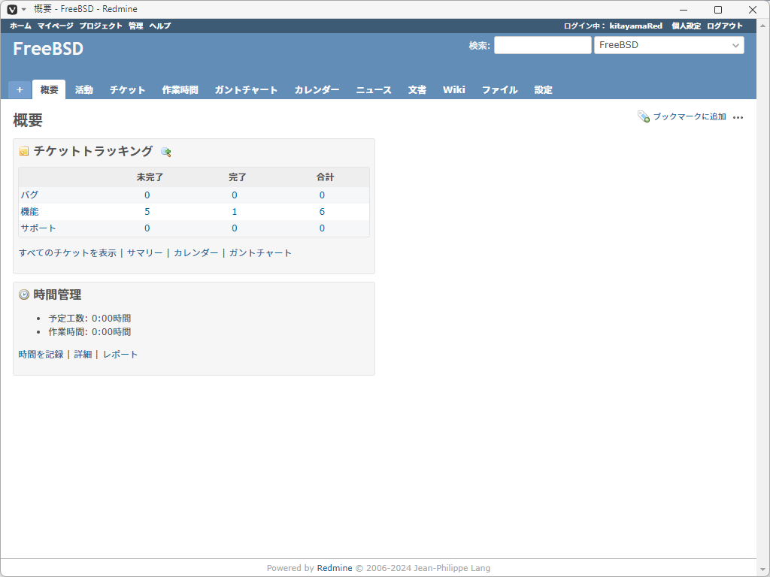Open the サポート tracker link
This screenshot has height=577, width=770.
click(x=38, y=228)
